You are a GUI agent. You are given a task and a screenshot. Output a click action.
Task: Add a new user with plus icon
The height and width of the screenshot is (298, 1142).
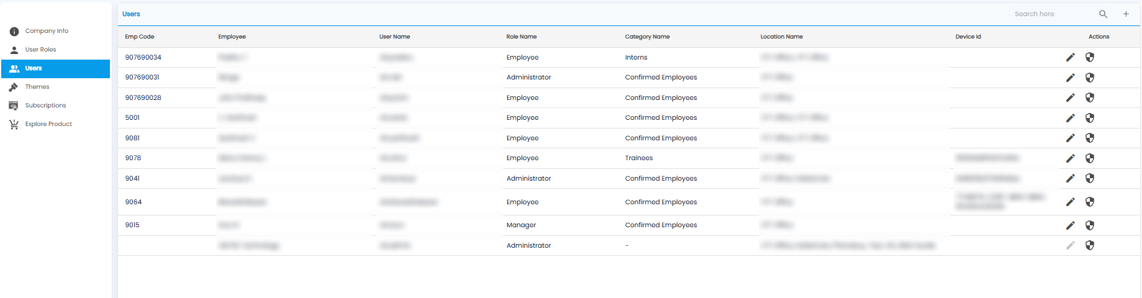click(1126, 14)
